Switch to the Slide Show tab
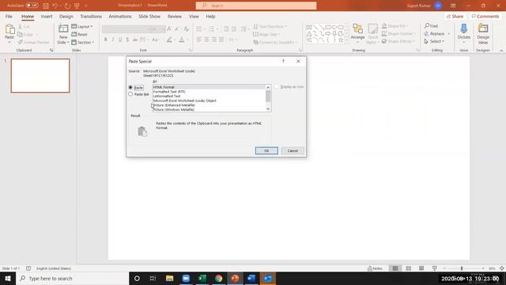Screen dimensions: 506x285 149,16
